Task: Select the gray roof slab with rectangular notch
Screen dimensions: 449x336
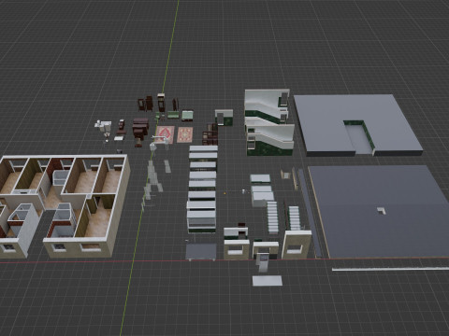Action: tap(358, 125)
